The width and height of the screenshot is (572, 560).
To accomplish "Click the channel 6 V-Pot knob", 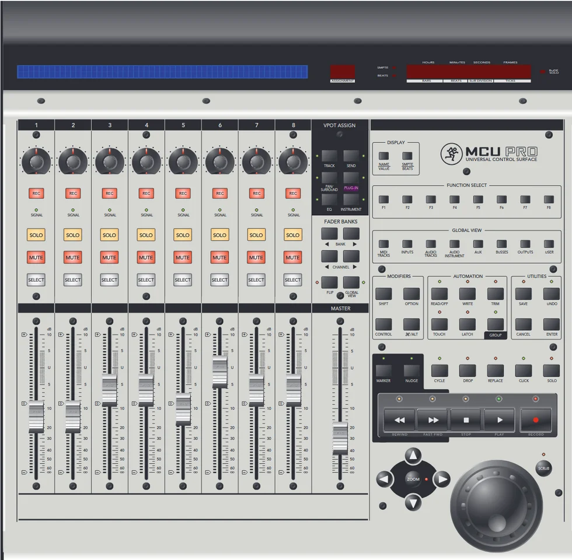I will (x=219, y=162).
